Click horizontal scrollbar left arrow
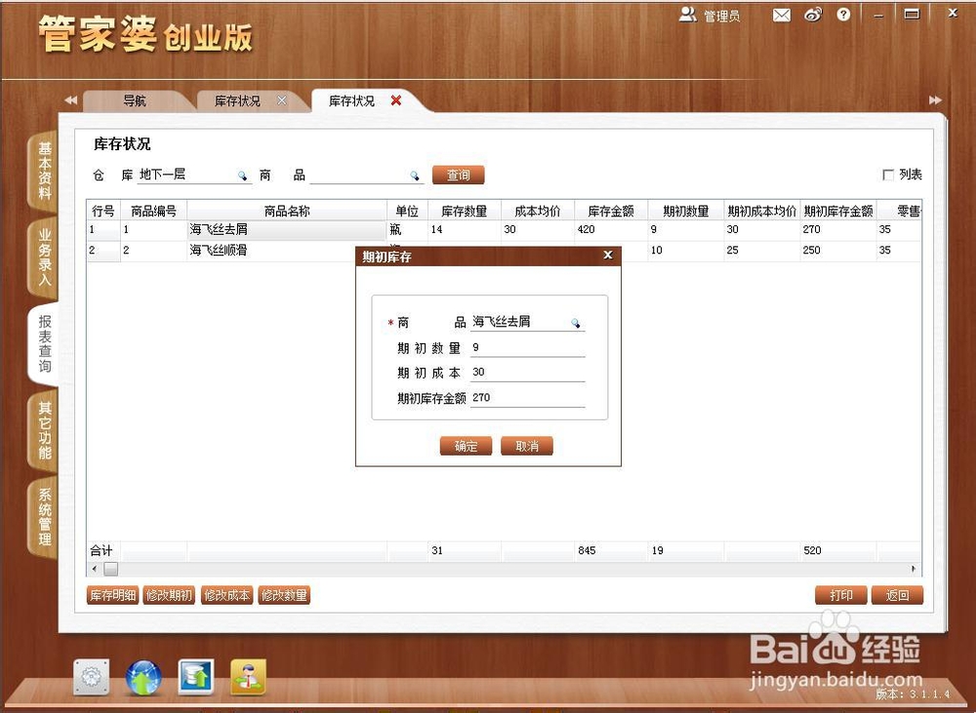 (94, 569)
